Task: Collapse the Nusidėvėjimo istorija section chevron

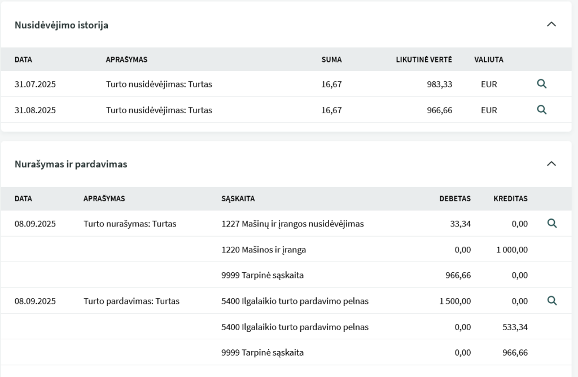Action: [551, 24]
